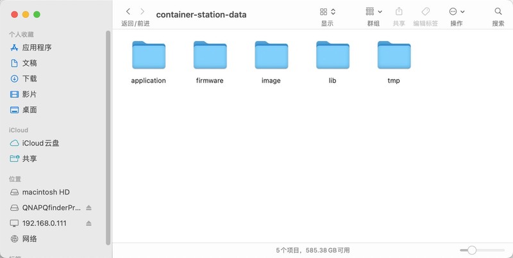This screenshot has height=258, width=513.
Task: Close the Finder window
Action: tap(14, 14)
